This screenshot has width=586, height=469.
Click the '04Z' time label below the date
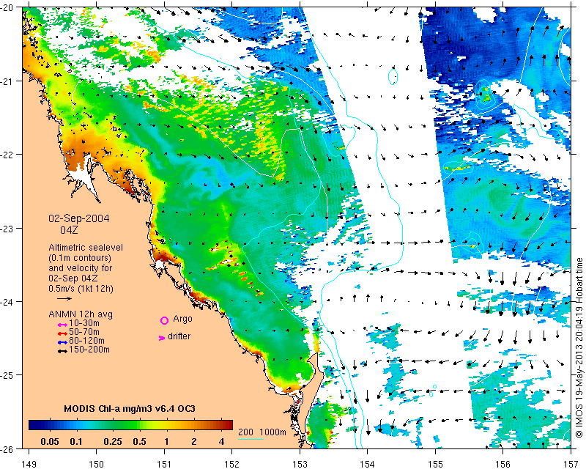(x=69, y=230)
